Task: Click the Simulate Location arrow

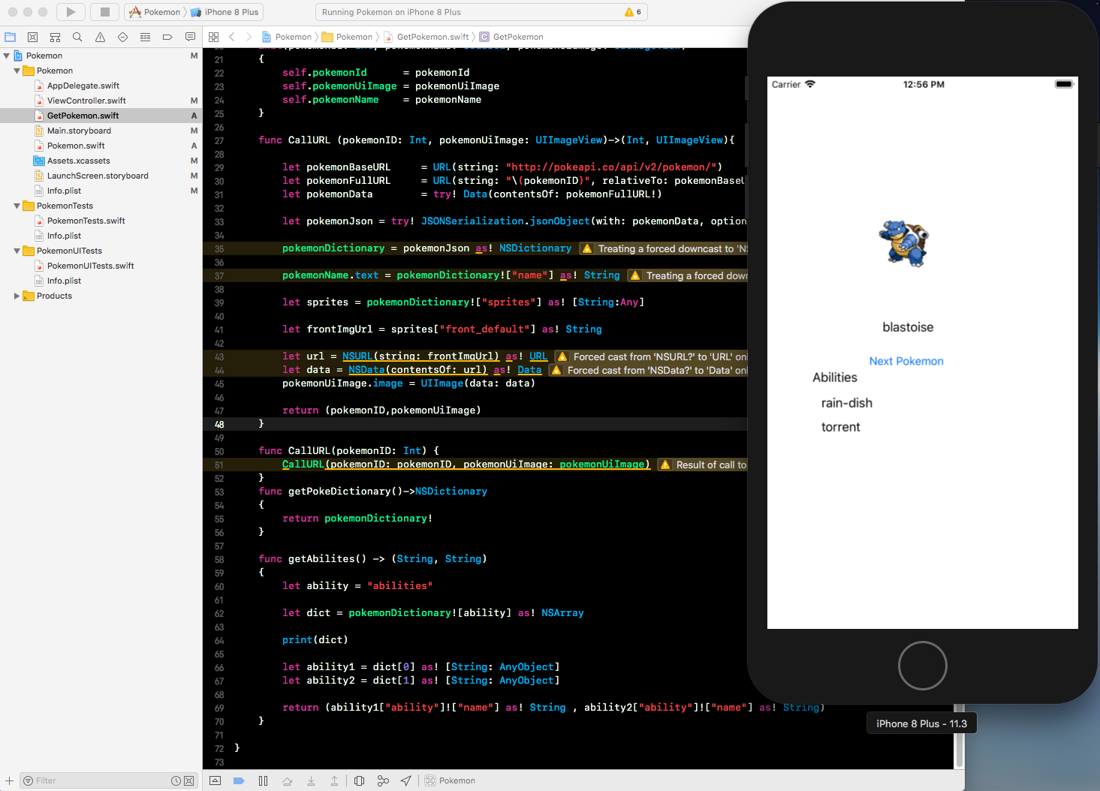Action: 405,780
